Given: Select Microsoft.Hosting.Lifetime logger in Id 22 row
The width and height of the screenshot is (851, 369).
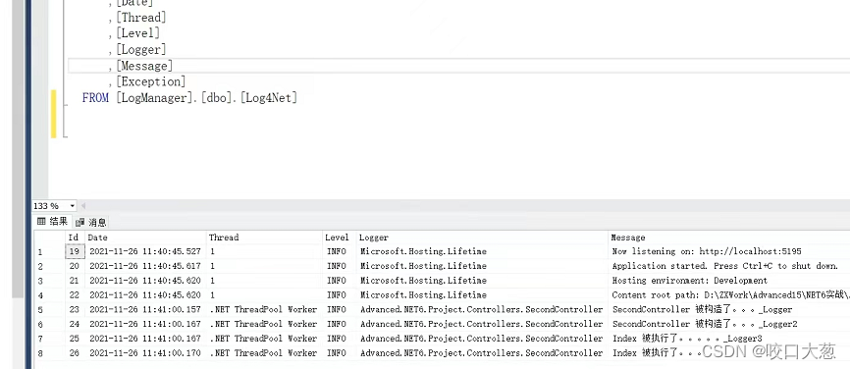Looking at the screenshot, I should pos(482,295).
